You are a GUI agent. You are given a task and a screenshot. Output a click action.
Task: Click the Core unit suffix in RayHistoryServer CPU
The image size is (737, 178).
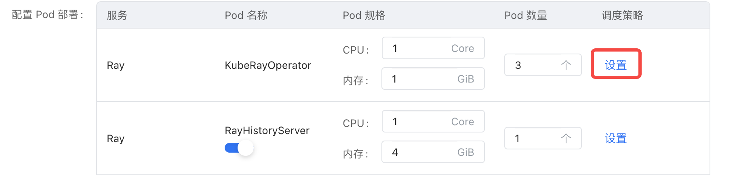[462, 122]
